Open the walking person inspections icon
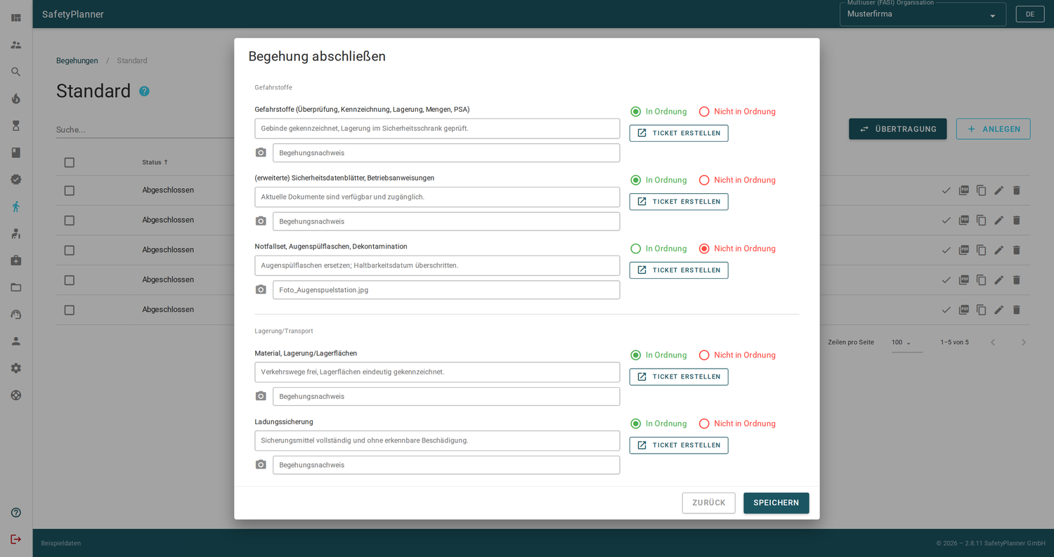Screen dimensions: 1054x557 [16, 207]
